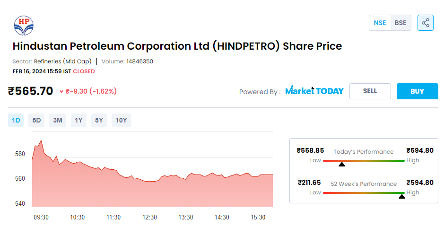The width and height of the screenshot is (444, 236).
Task: Select the 1D chart range tab
Action: (16, 120)
